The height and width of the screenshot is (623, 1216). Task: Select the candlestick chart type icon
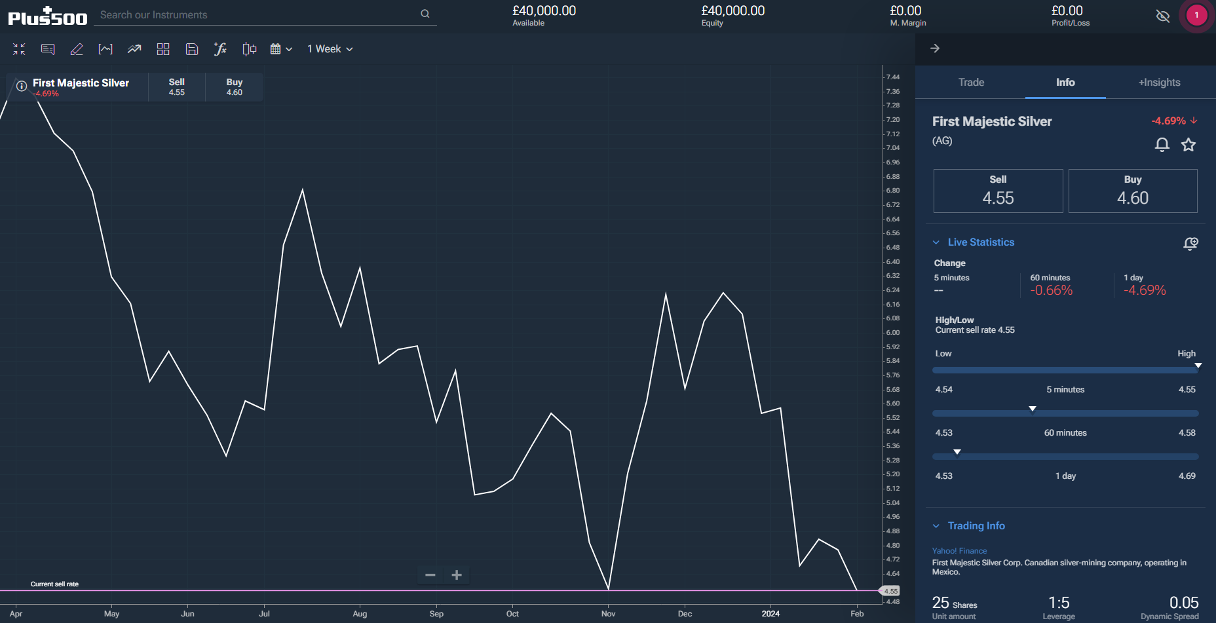(x=249, y=49)
